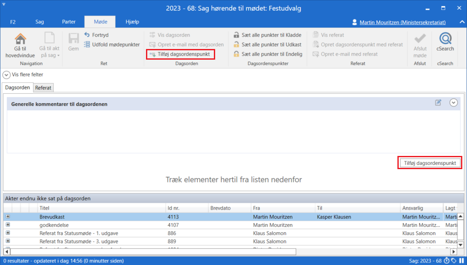
Task: Edit general comments with the pencil icon
Action: pos(438,103)
